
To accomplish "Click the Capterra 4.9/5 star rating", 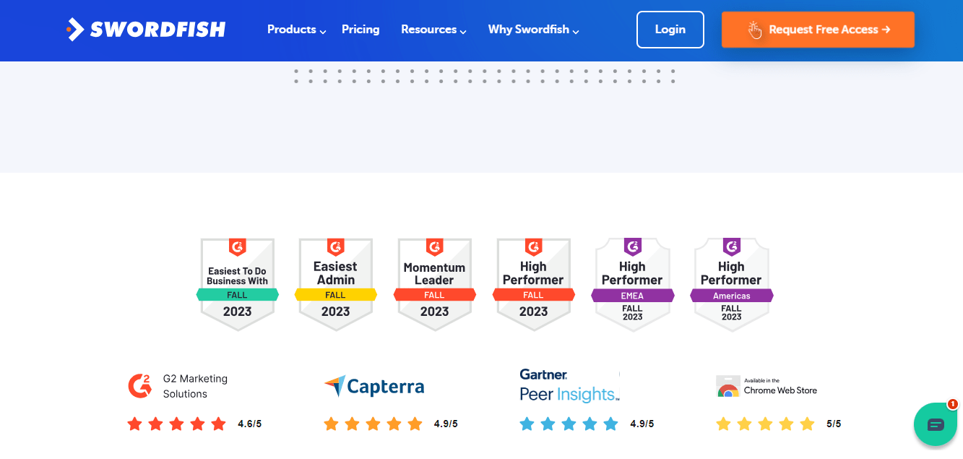I will tap(373, 424).
